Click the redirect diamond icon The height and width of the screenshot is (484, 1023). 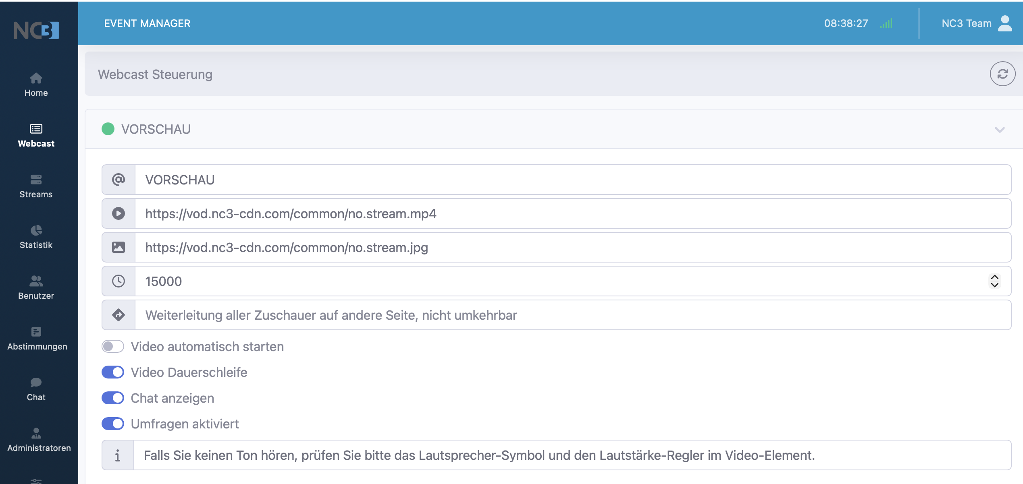point(119,315)
